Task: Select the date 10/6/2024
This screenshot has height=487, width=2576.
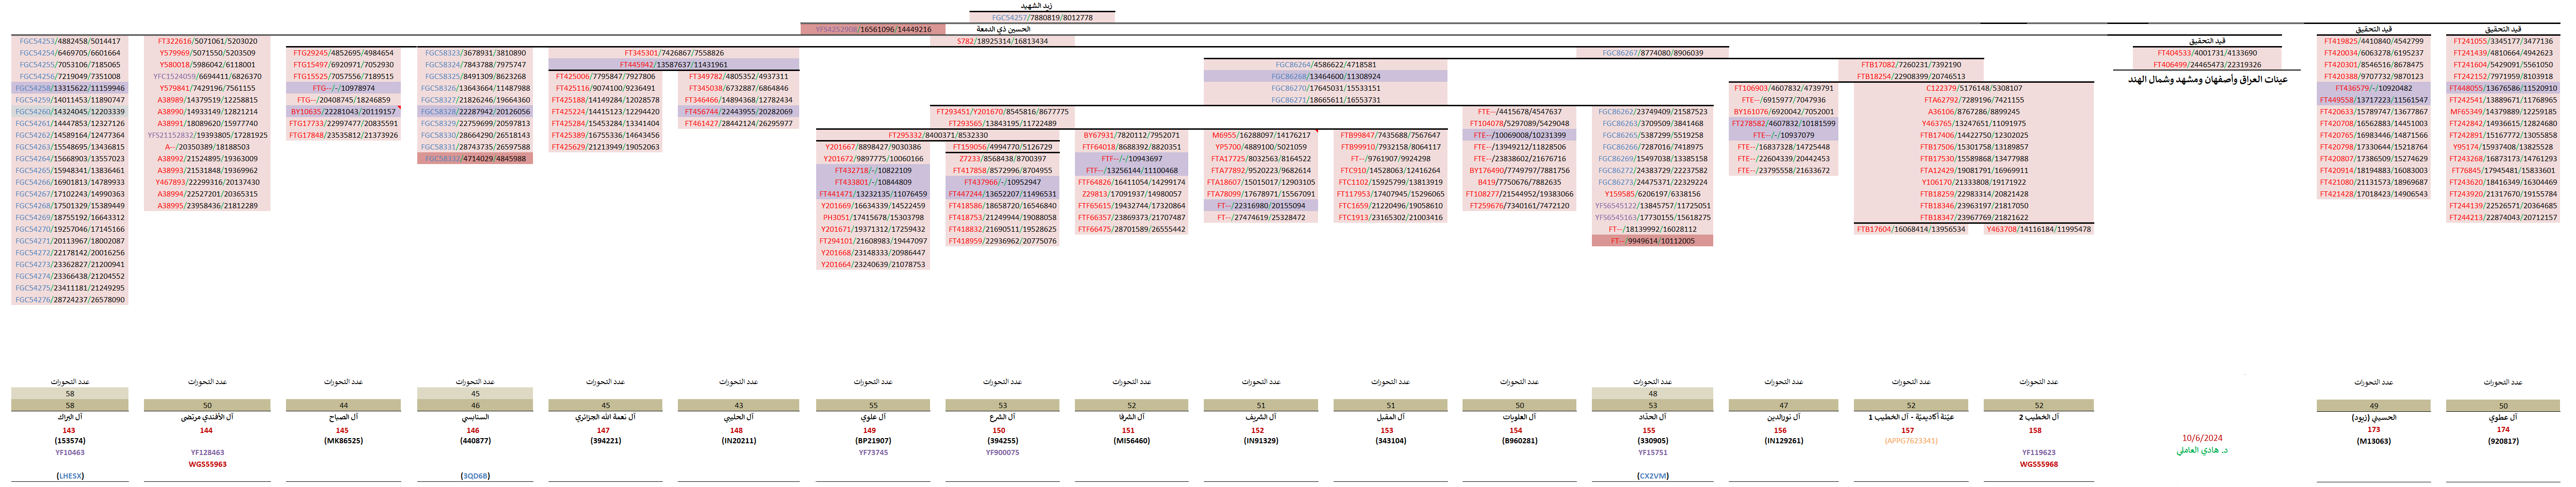Action: tap(2201, 438)
